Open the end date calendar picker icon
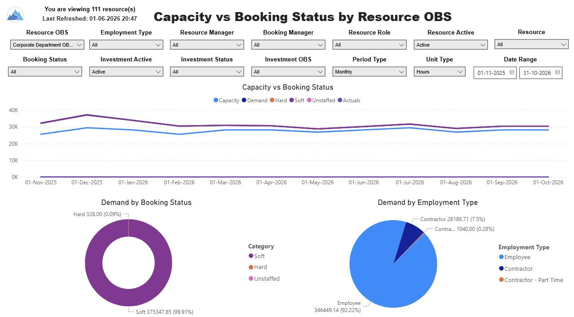 click(x=557, y=72)
